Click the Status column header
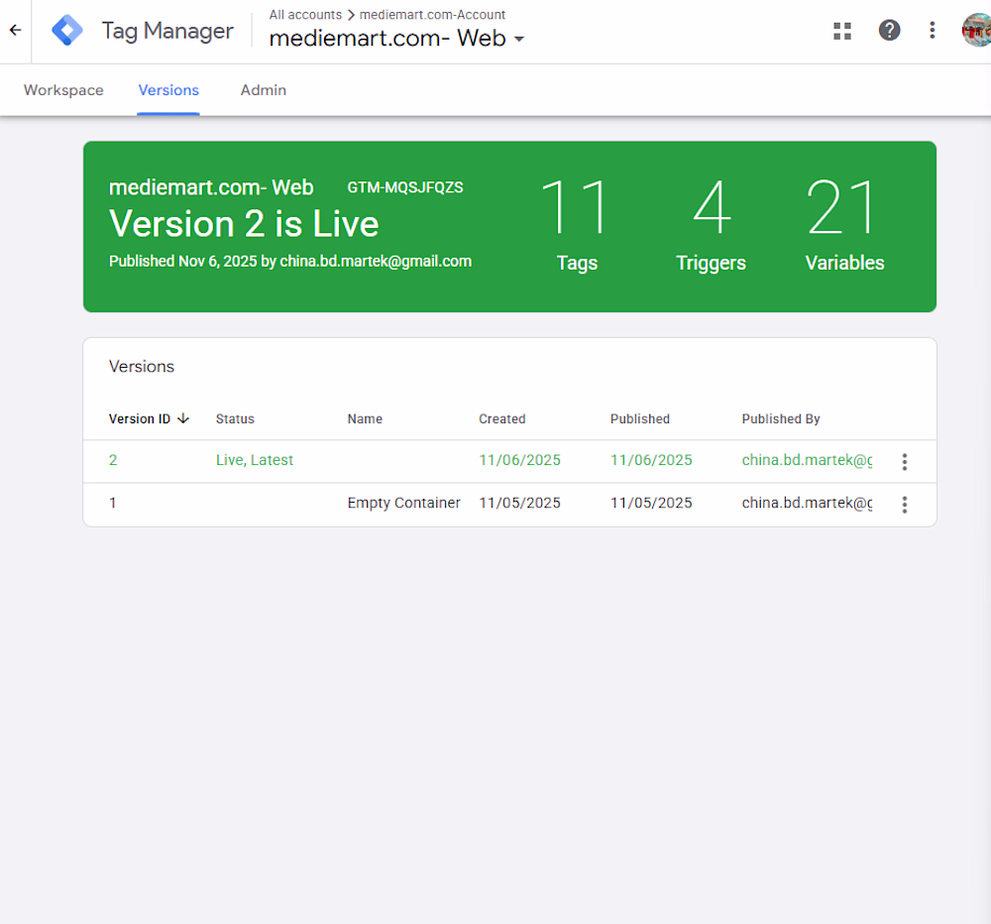The image size is (991, 924). 235,418
